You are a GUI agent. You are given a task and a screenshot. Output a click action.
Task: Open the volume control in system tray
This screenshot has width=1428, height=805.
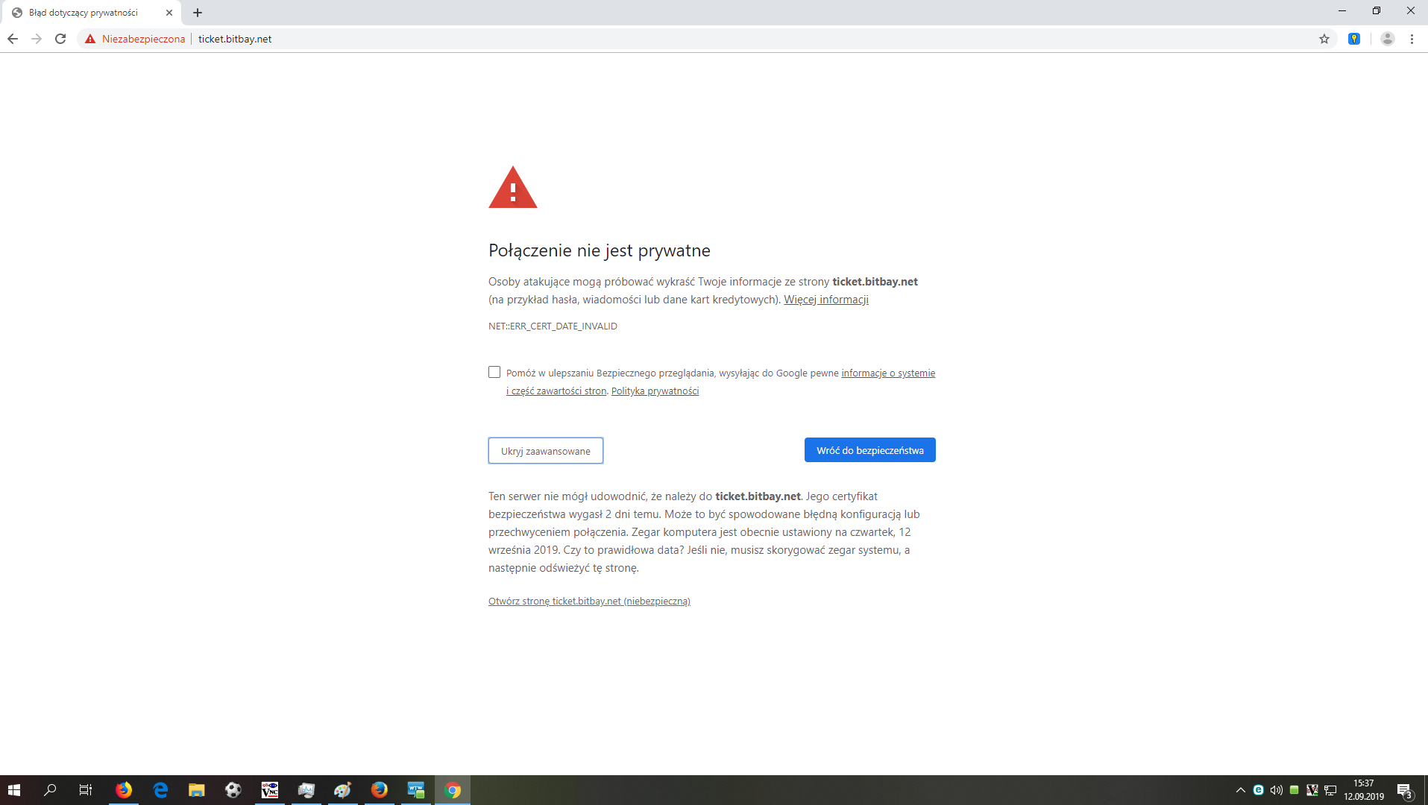pyautogui.click(x=1276, y=790)
